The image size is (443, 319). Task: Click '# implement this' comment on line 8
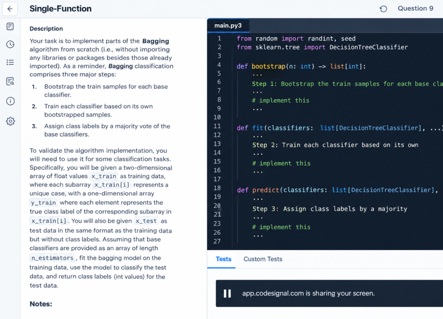coord(280,100)
